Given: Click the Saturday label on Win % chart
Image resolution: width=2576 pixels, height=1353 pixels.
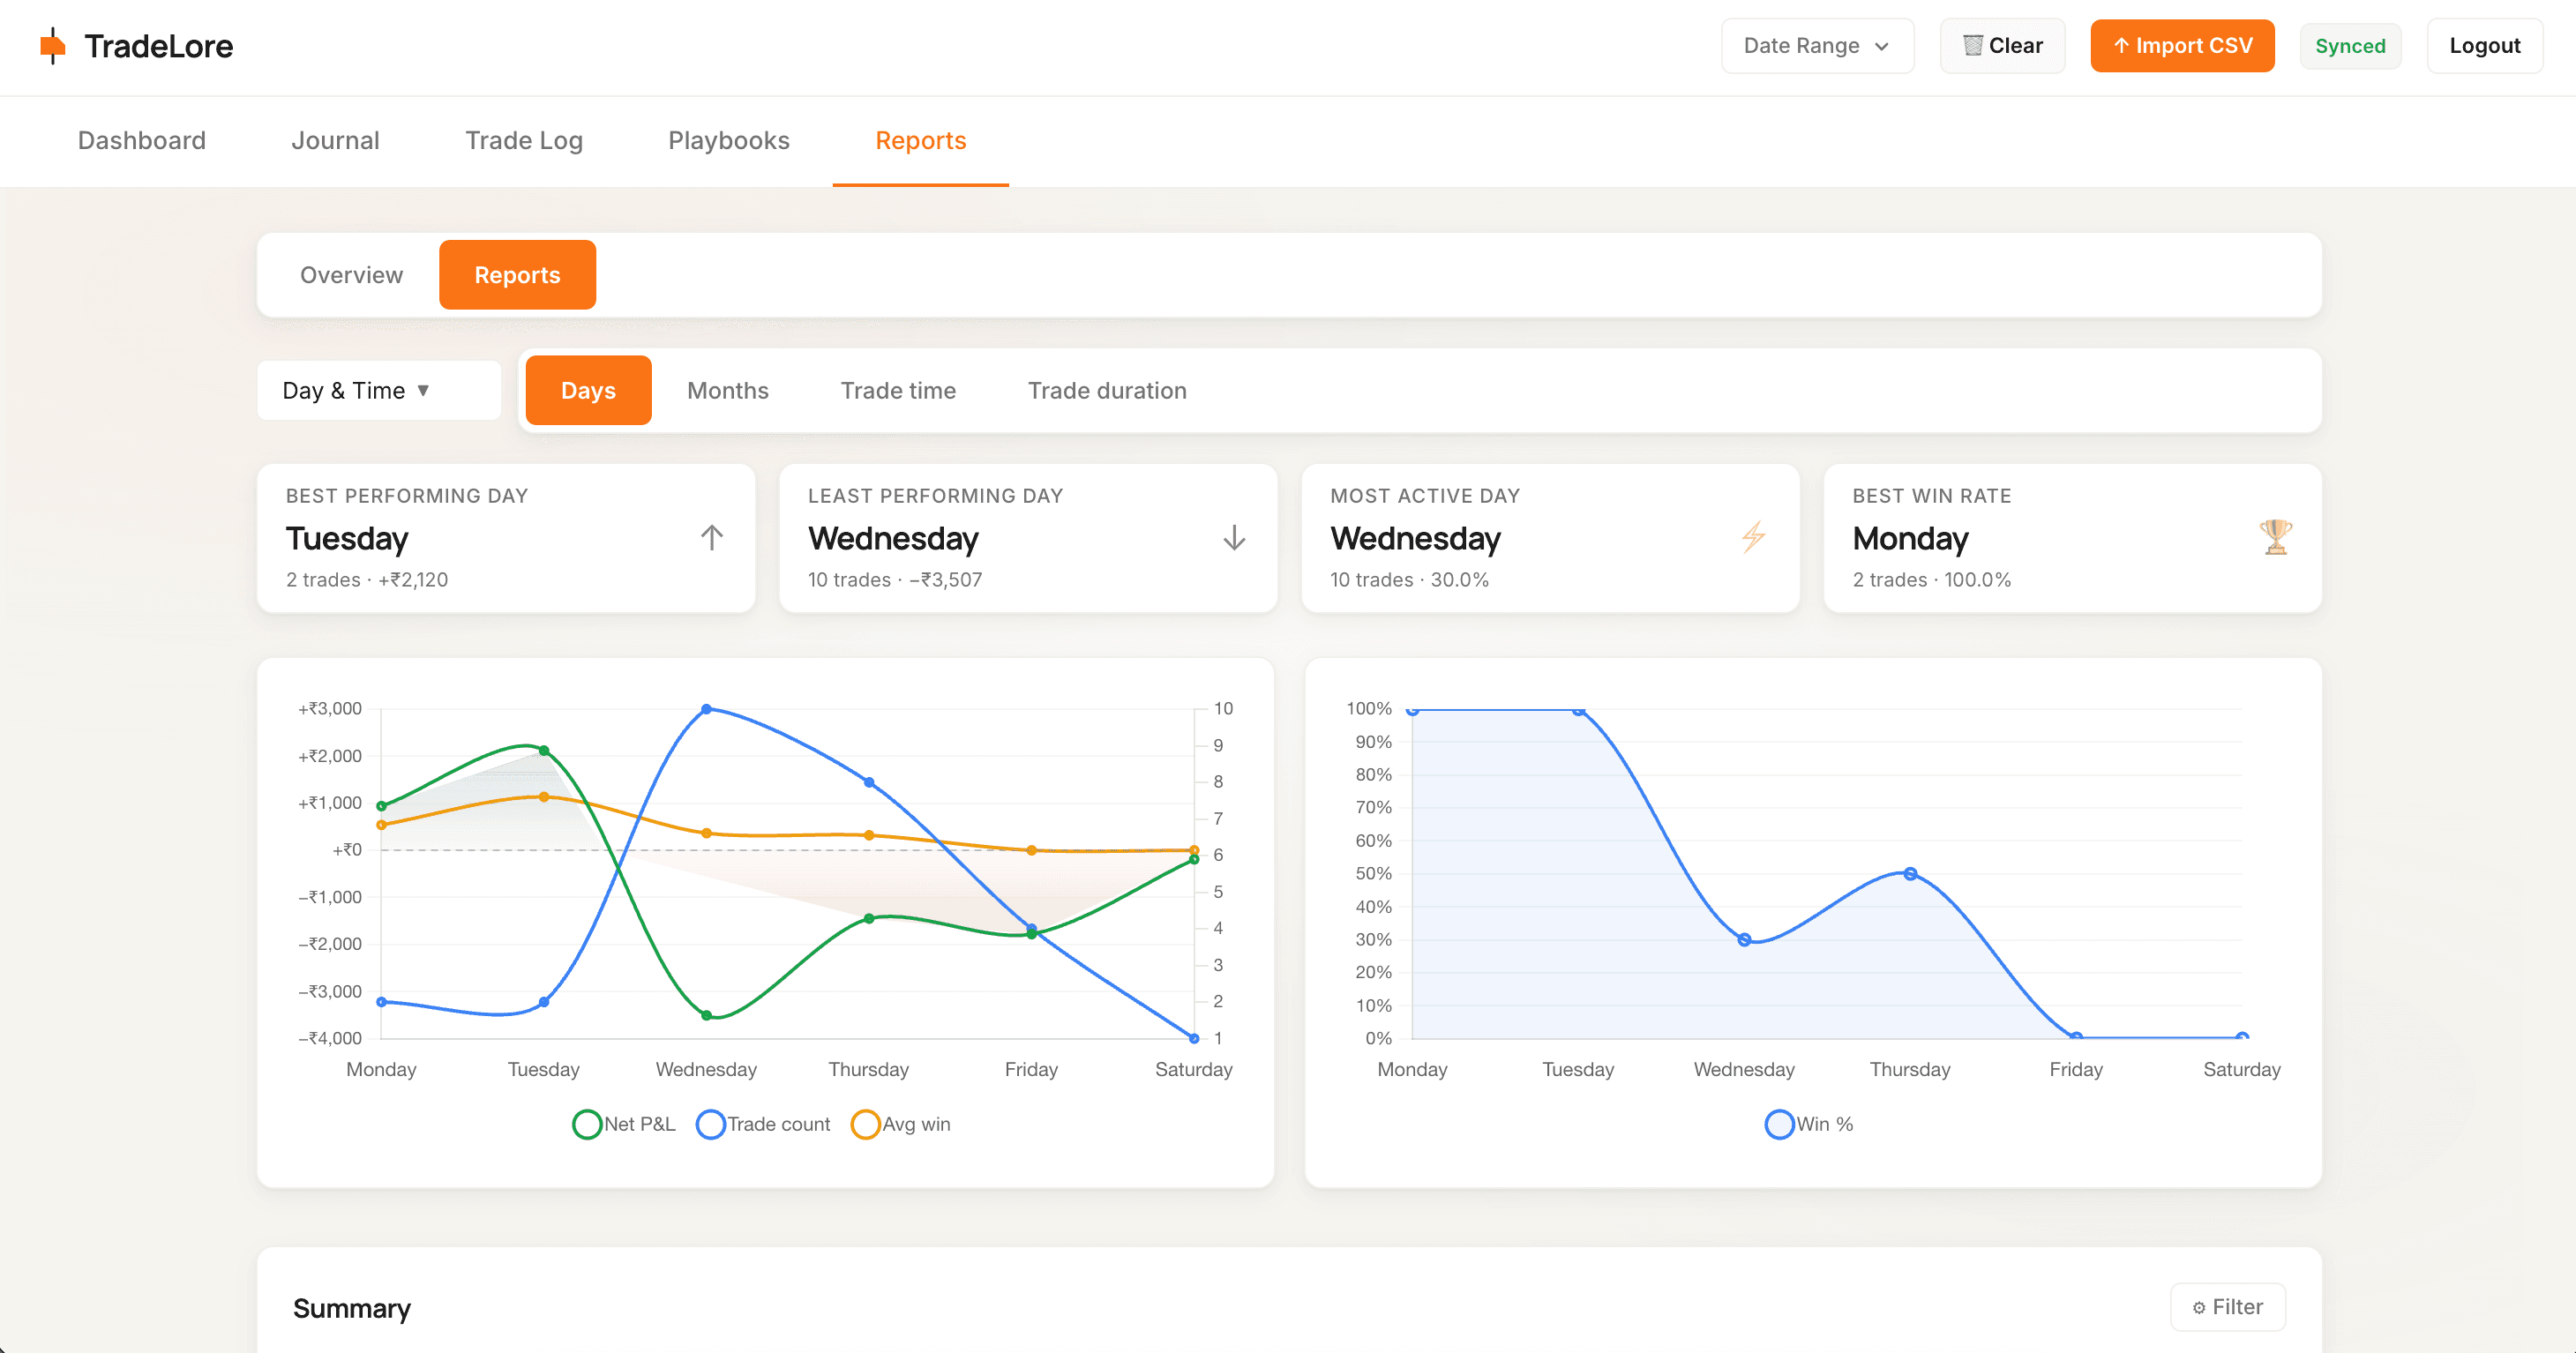Looking at the screenshot, I should tap(2241, 1069).
